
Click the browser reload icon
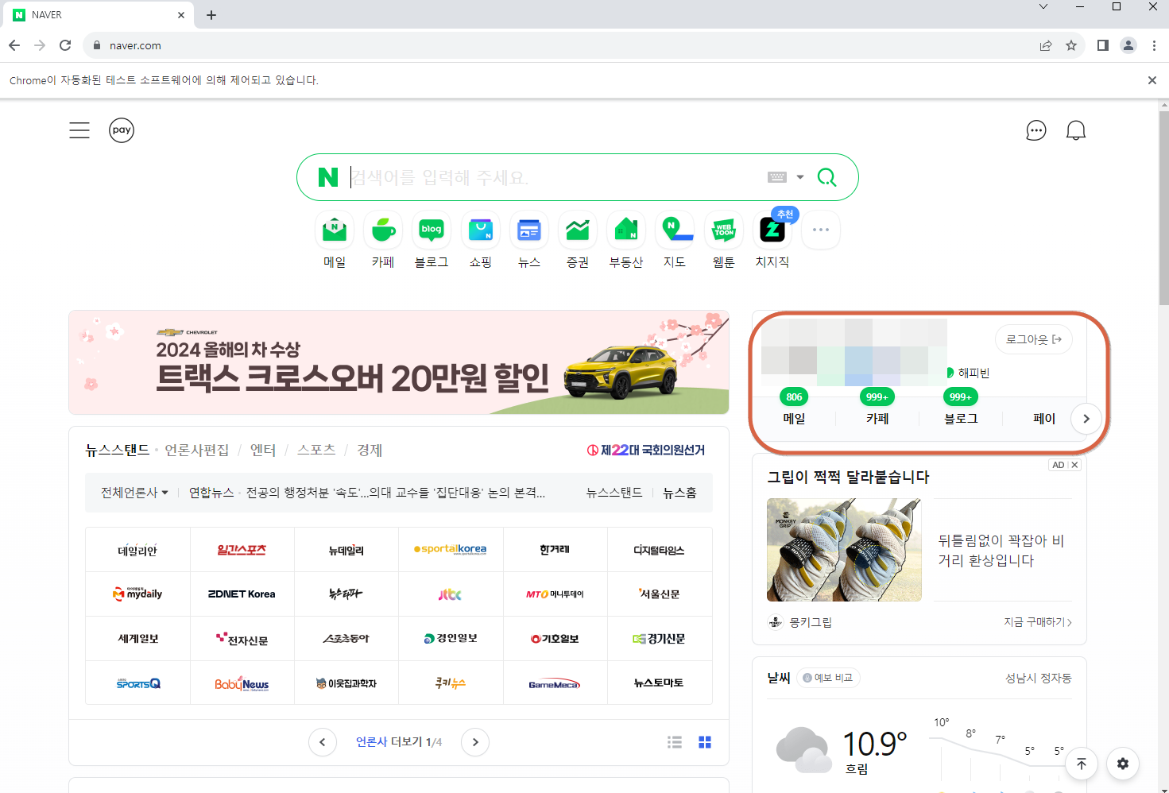[x=65, y=45]
